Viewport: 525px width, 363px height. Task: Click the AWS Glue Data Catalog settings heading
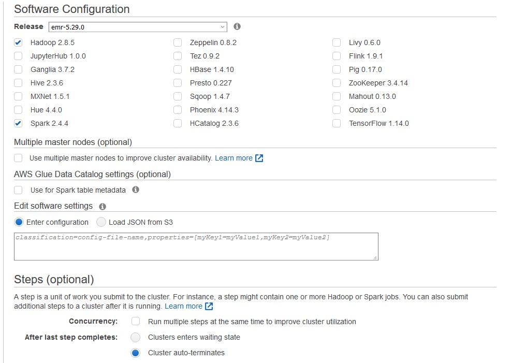tap(92, 174)
